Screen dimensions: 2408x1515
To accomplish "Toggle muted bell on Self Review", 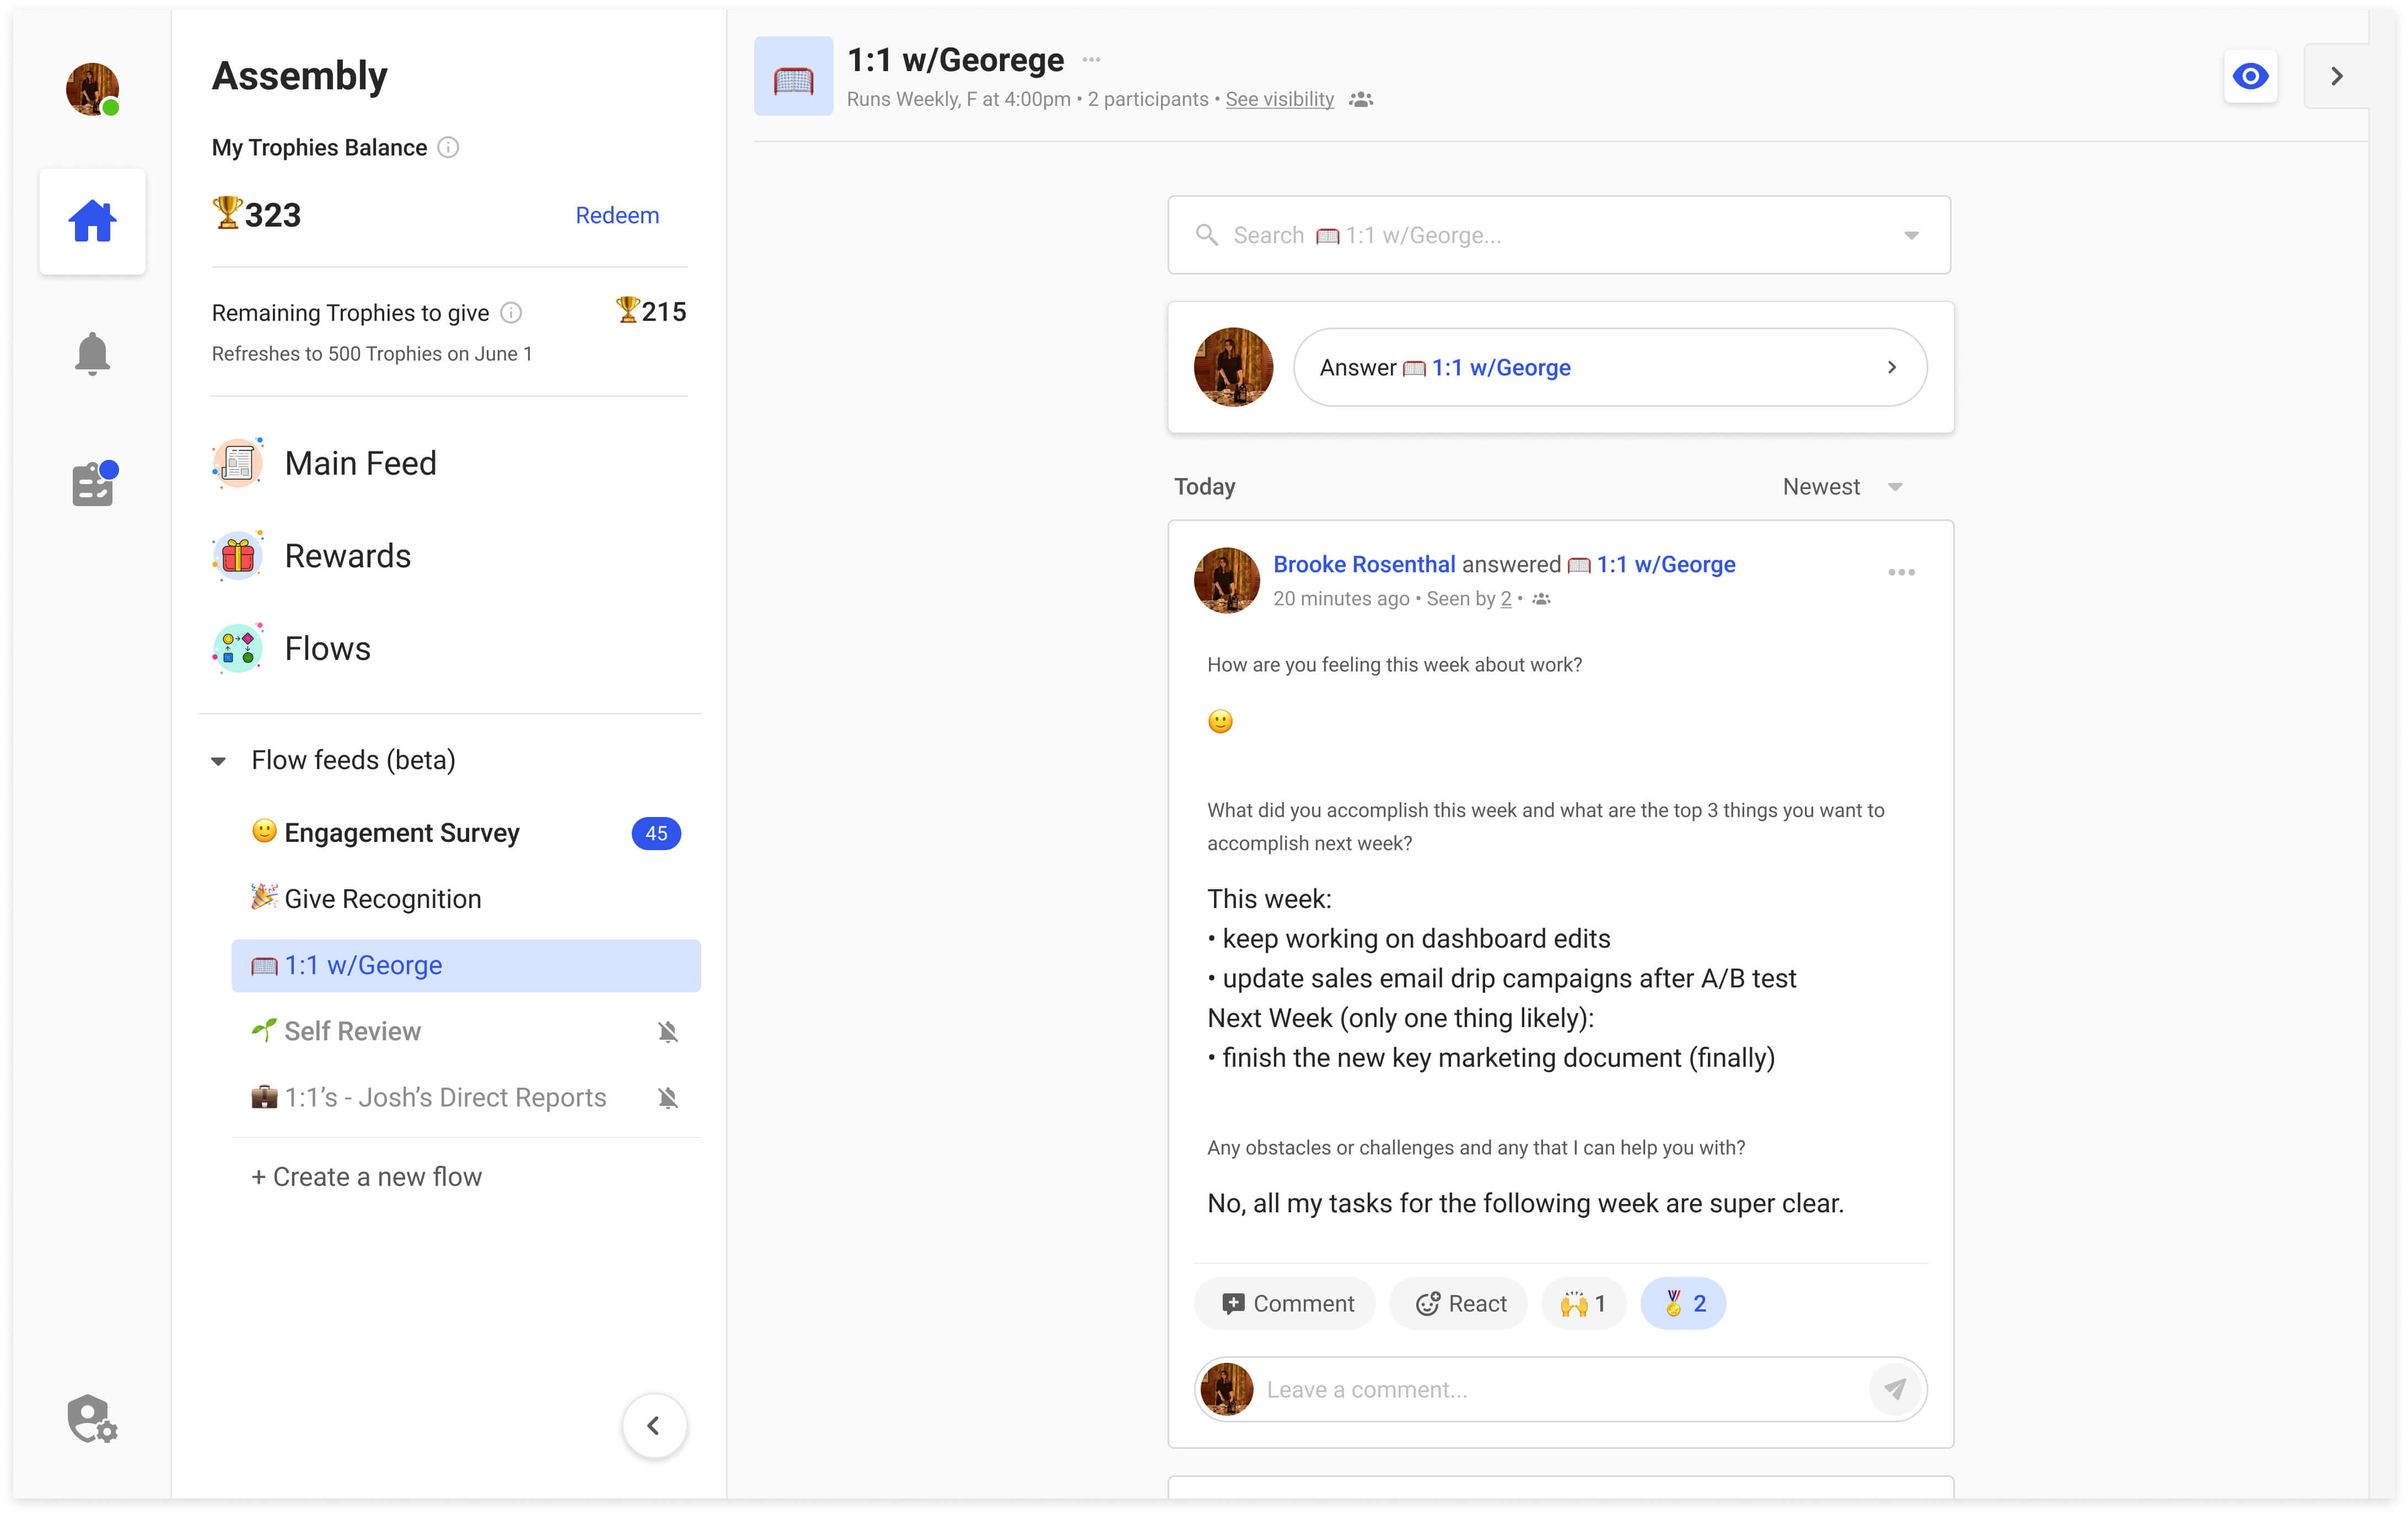I will pyautogui.click(x=668, y=1032).
